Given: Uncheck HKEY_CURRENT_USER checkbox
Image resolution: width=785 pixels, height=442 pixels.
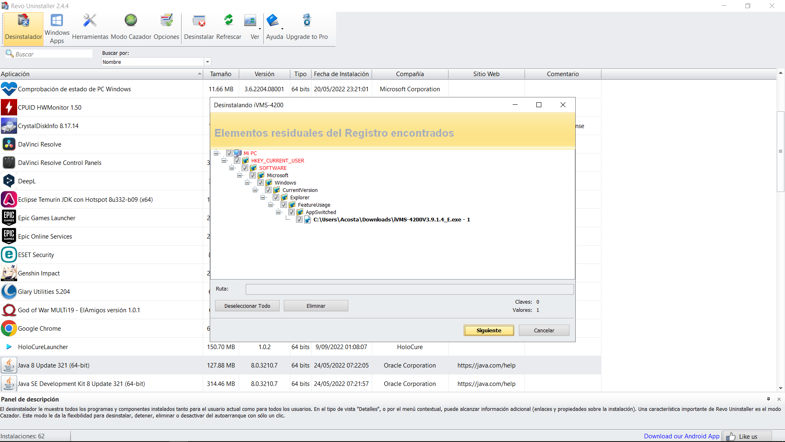Looking at the screenshot, I should (x=237, y=160).
